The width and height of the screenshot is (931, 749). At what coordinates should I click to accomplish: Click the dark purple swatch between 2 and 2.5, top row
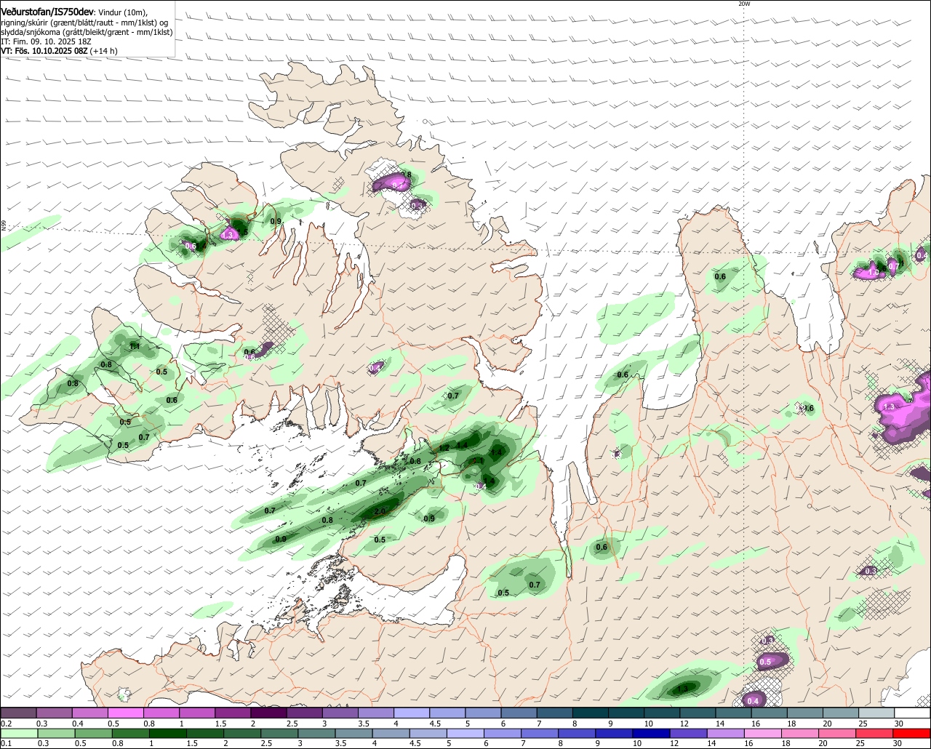pyautogui.click(x=270, y=713)
